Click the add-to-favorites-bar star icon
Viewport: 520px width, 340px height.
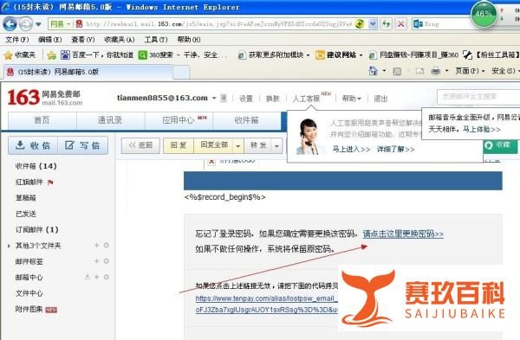[x=52, y=55]
